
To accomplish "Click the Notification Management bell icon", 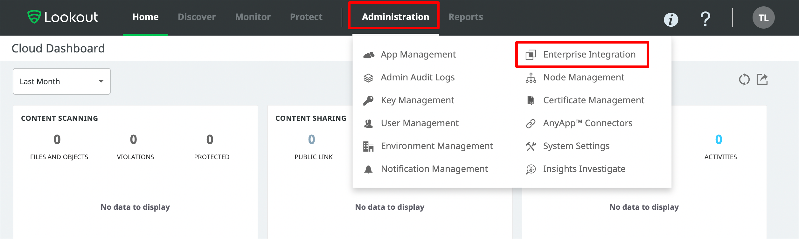I will (x=368, y=169).
